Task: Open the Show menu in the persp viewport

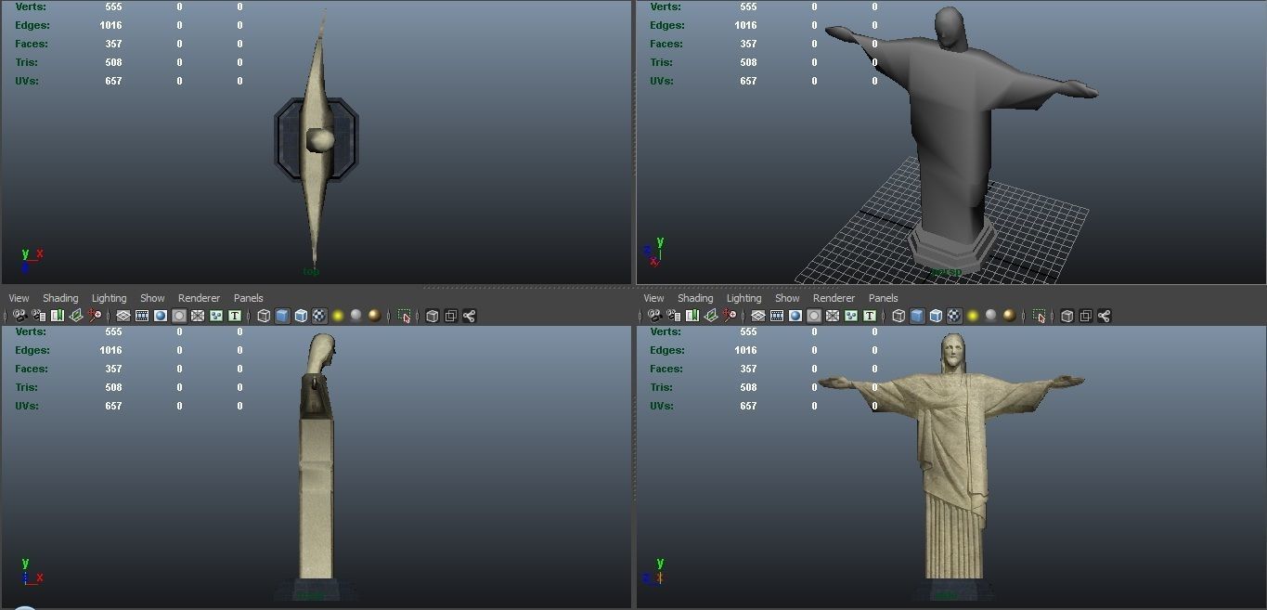Action: point(786,298)
